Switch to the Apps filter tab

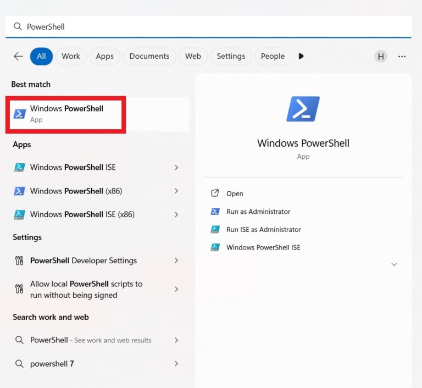click(105, 56)
